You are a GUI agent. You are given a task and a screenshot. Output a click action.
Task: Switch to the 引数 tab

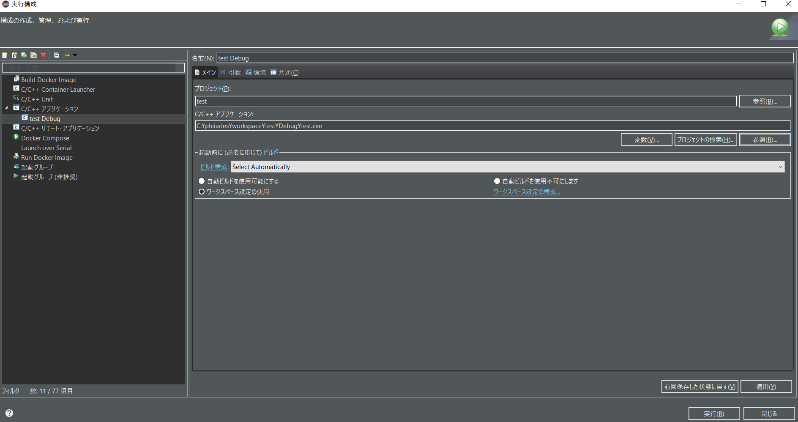tap(233, 72)
